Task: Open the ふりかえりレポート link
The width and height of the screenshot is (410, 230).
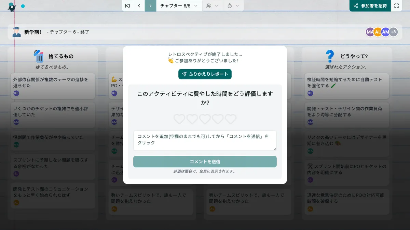Action: click(205, 74)
